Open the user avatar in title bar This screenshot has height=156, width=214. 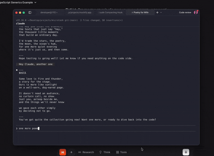(x=196, y=12)
